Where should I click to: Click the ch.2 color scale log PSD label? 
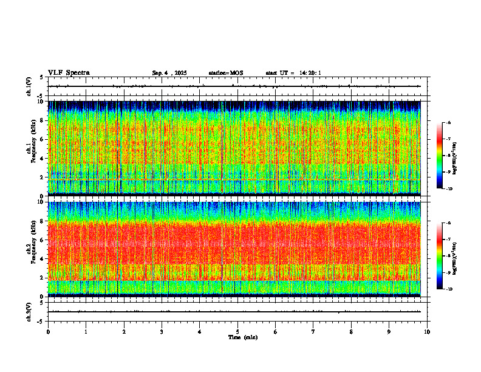[455, 259]
